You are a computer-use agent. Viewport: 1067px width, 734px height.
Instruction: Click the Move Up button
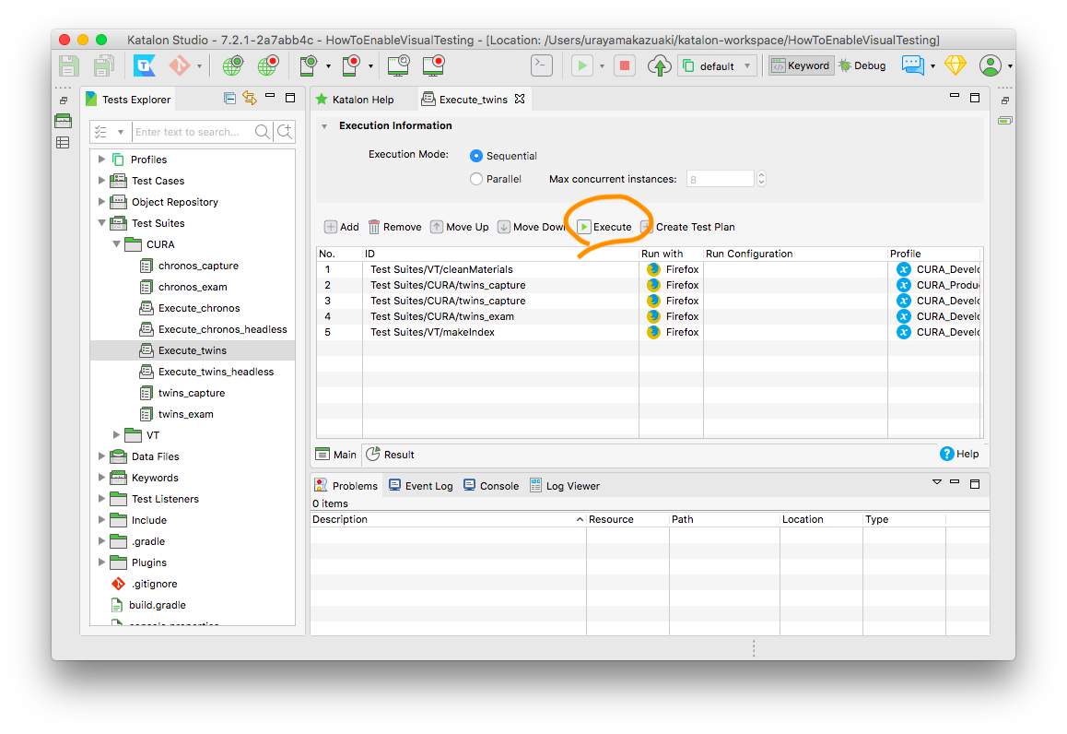click(460, 227)
